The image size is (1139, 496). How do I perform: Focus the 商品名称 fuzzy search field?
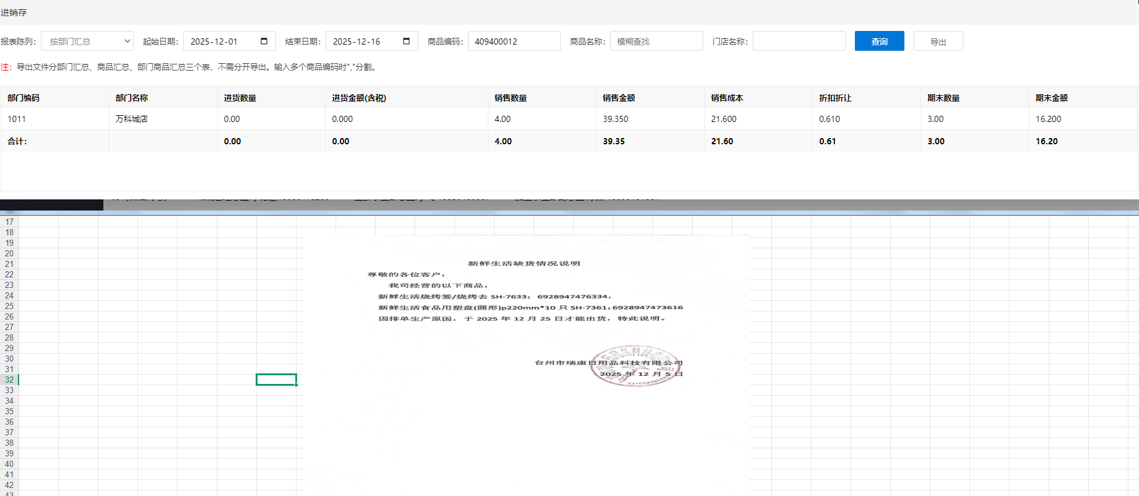pos(656,41)
